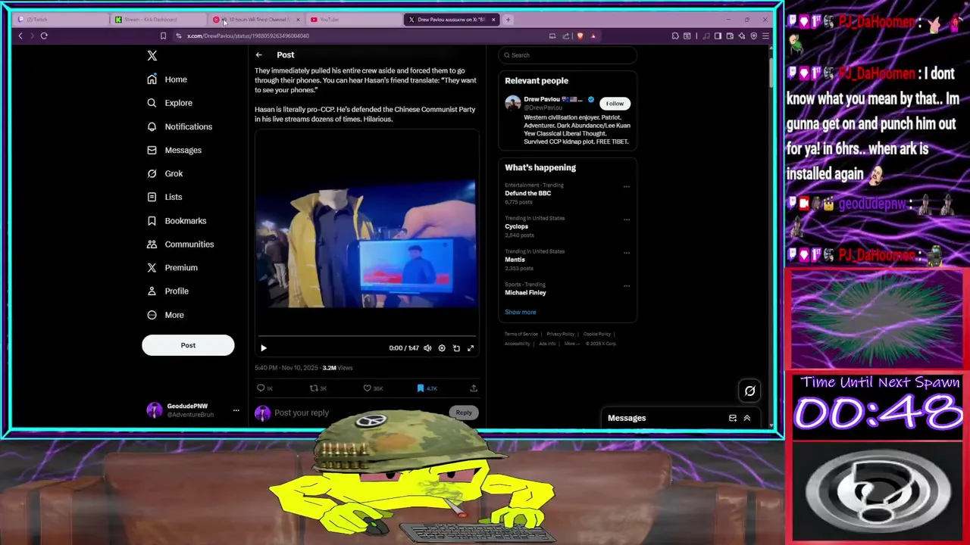Expand the More menu in sidebar
Image resolution: width=970 pixels, height=545 pixels.
(x=164, y=315)
